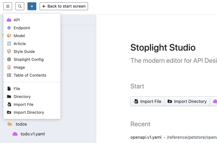This screenshot has height=143, width=217.
Task: Pick the Style Guide shield icon
Action: (x=9, y=51)
